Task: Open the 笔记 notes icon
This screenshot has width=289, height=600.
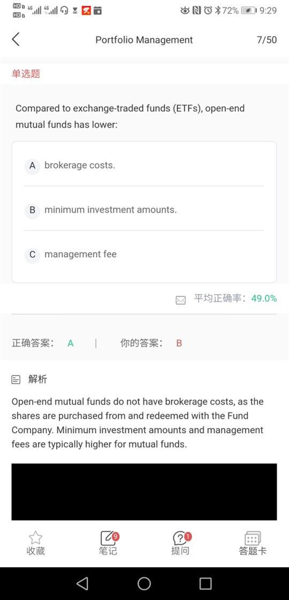Action: pyautogui.click(x=108, y=538)
